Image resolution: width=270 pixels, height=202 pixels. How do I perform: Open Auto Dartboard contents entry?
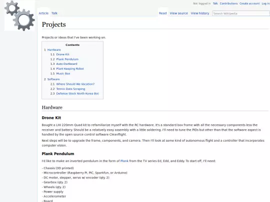[x=66, y=64]
